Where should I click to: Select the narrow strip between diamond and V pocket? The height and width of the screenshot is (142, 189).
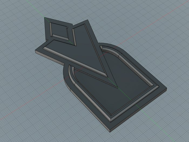71,34
